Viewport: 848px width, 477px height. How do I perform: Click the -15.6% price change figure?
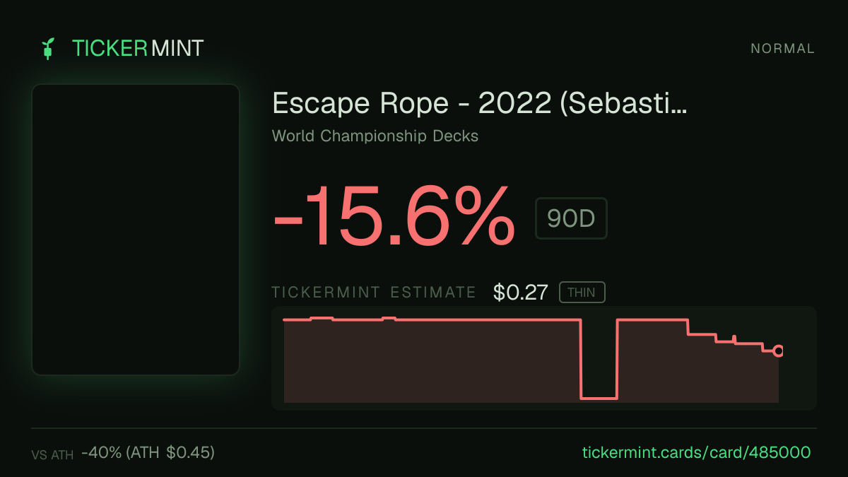(394, 216)
